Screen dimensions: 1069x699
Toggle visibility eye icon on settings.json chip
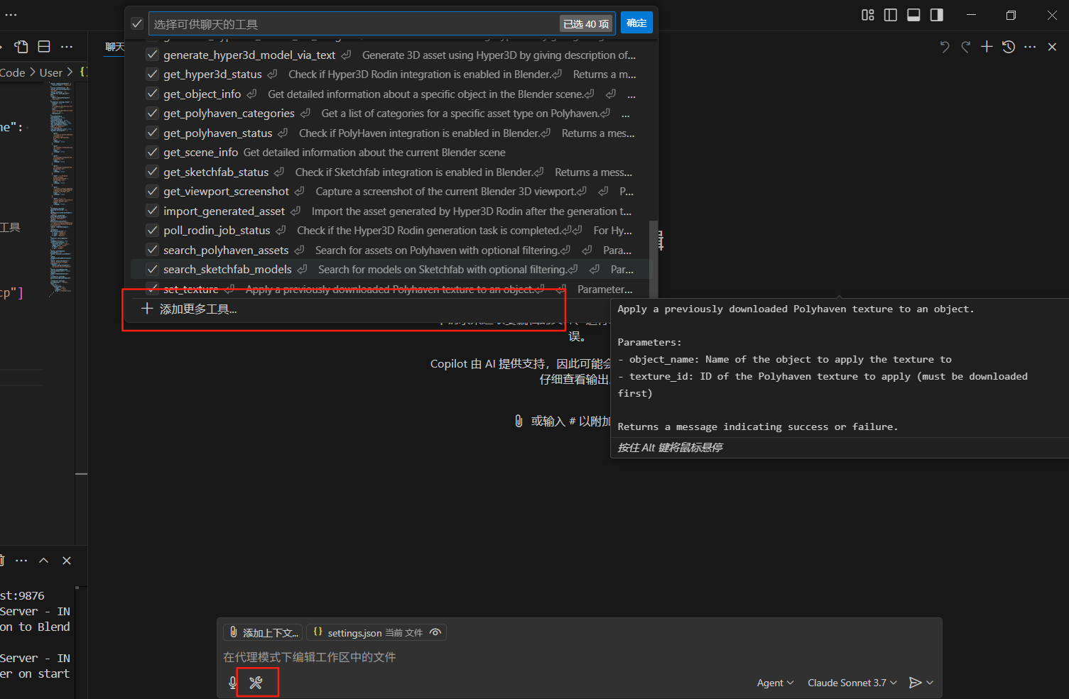coord(435,632)
